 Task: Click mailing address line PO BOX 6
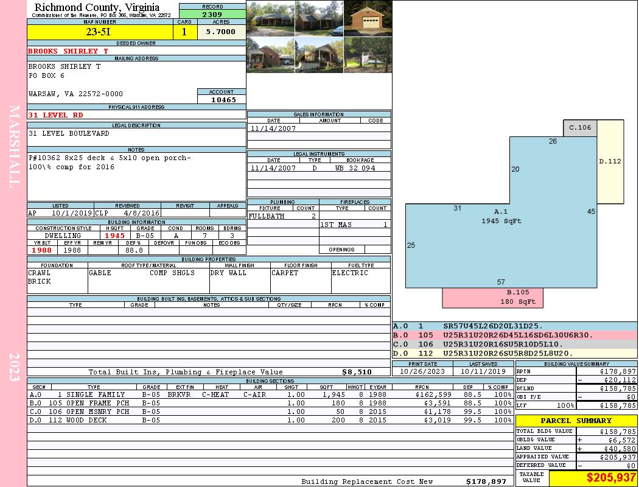(46, 75)
